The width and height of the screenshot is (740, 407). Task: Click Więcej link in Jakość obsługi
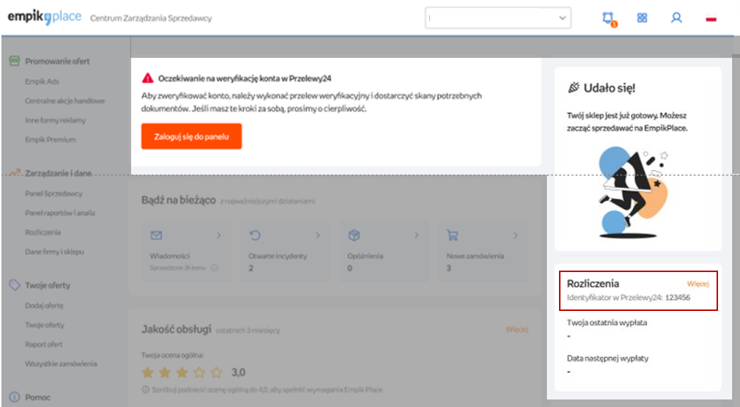tap(517, 329)
